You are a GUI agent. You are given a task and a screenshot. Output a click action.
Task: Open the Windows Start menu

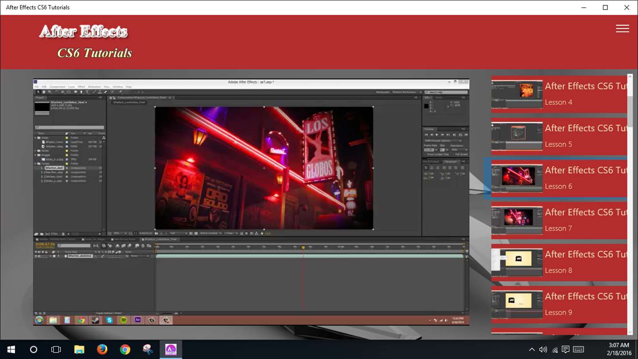(x=11, y=350)
